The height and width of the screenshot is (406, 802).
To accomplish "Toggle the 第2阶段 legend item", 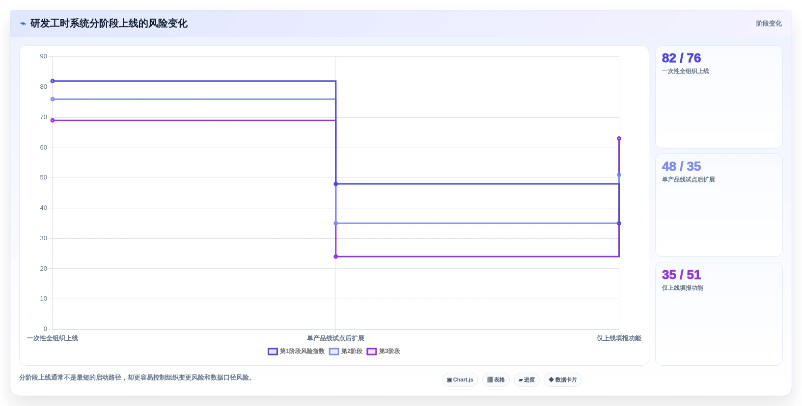I will [346, 351].
